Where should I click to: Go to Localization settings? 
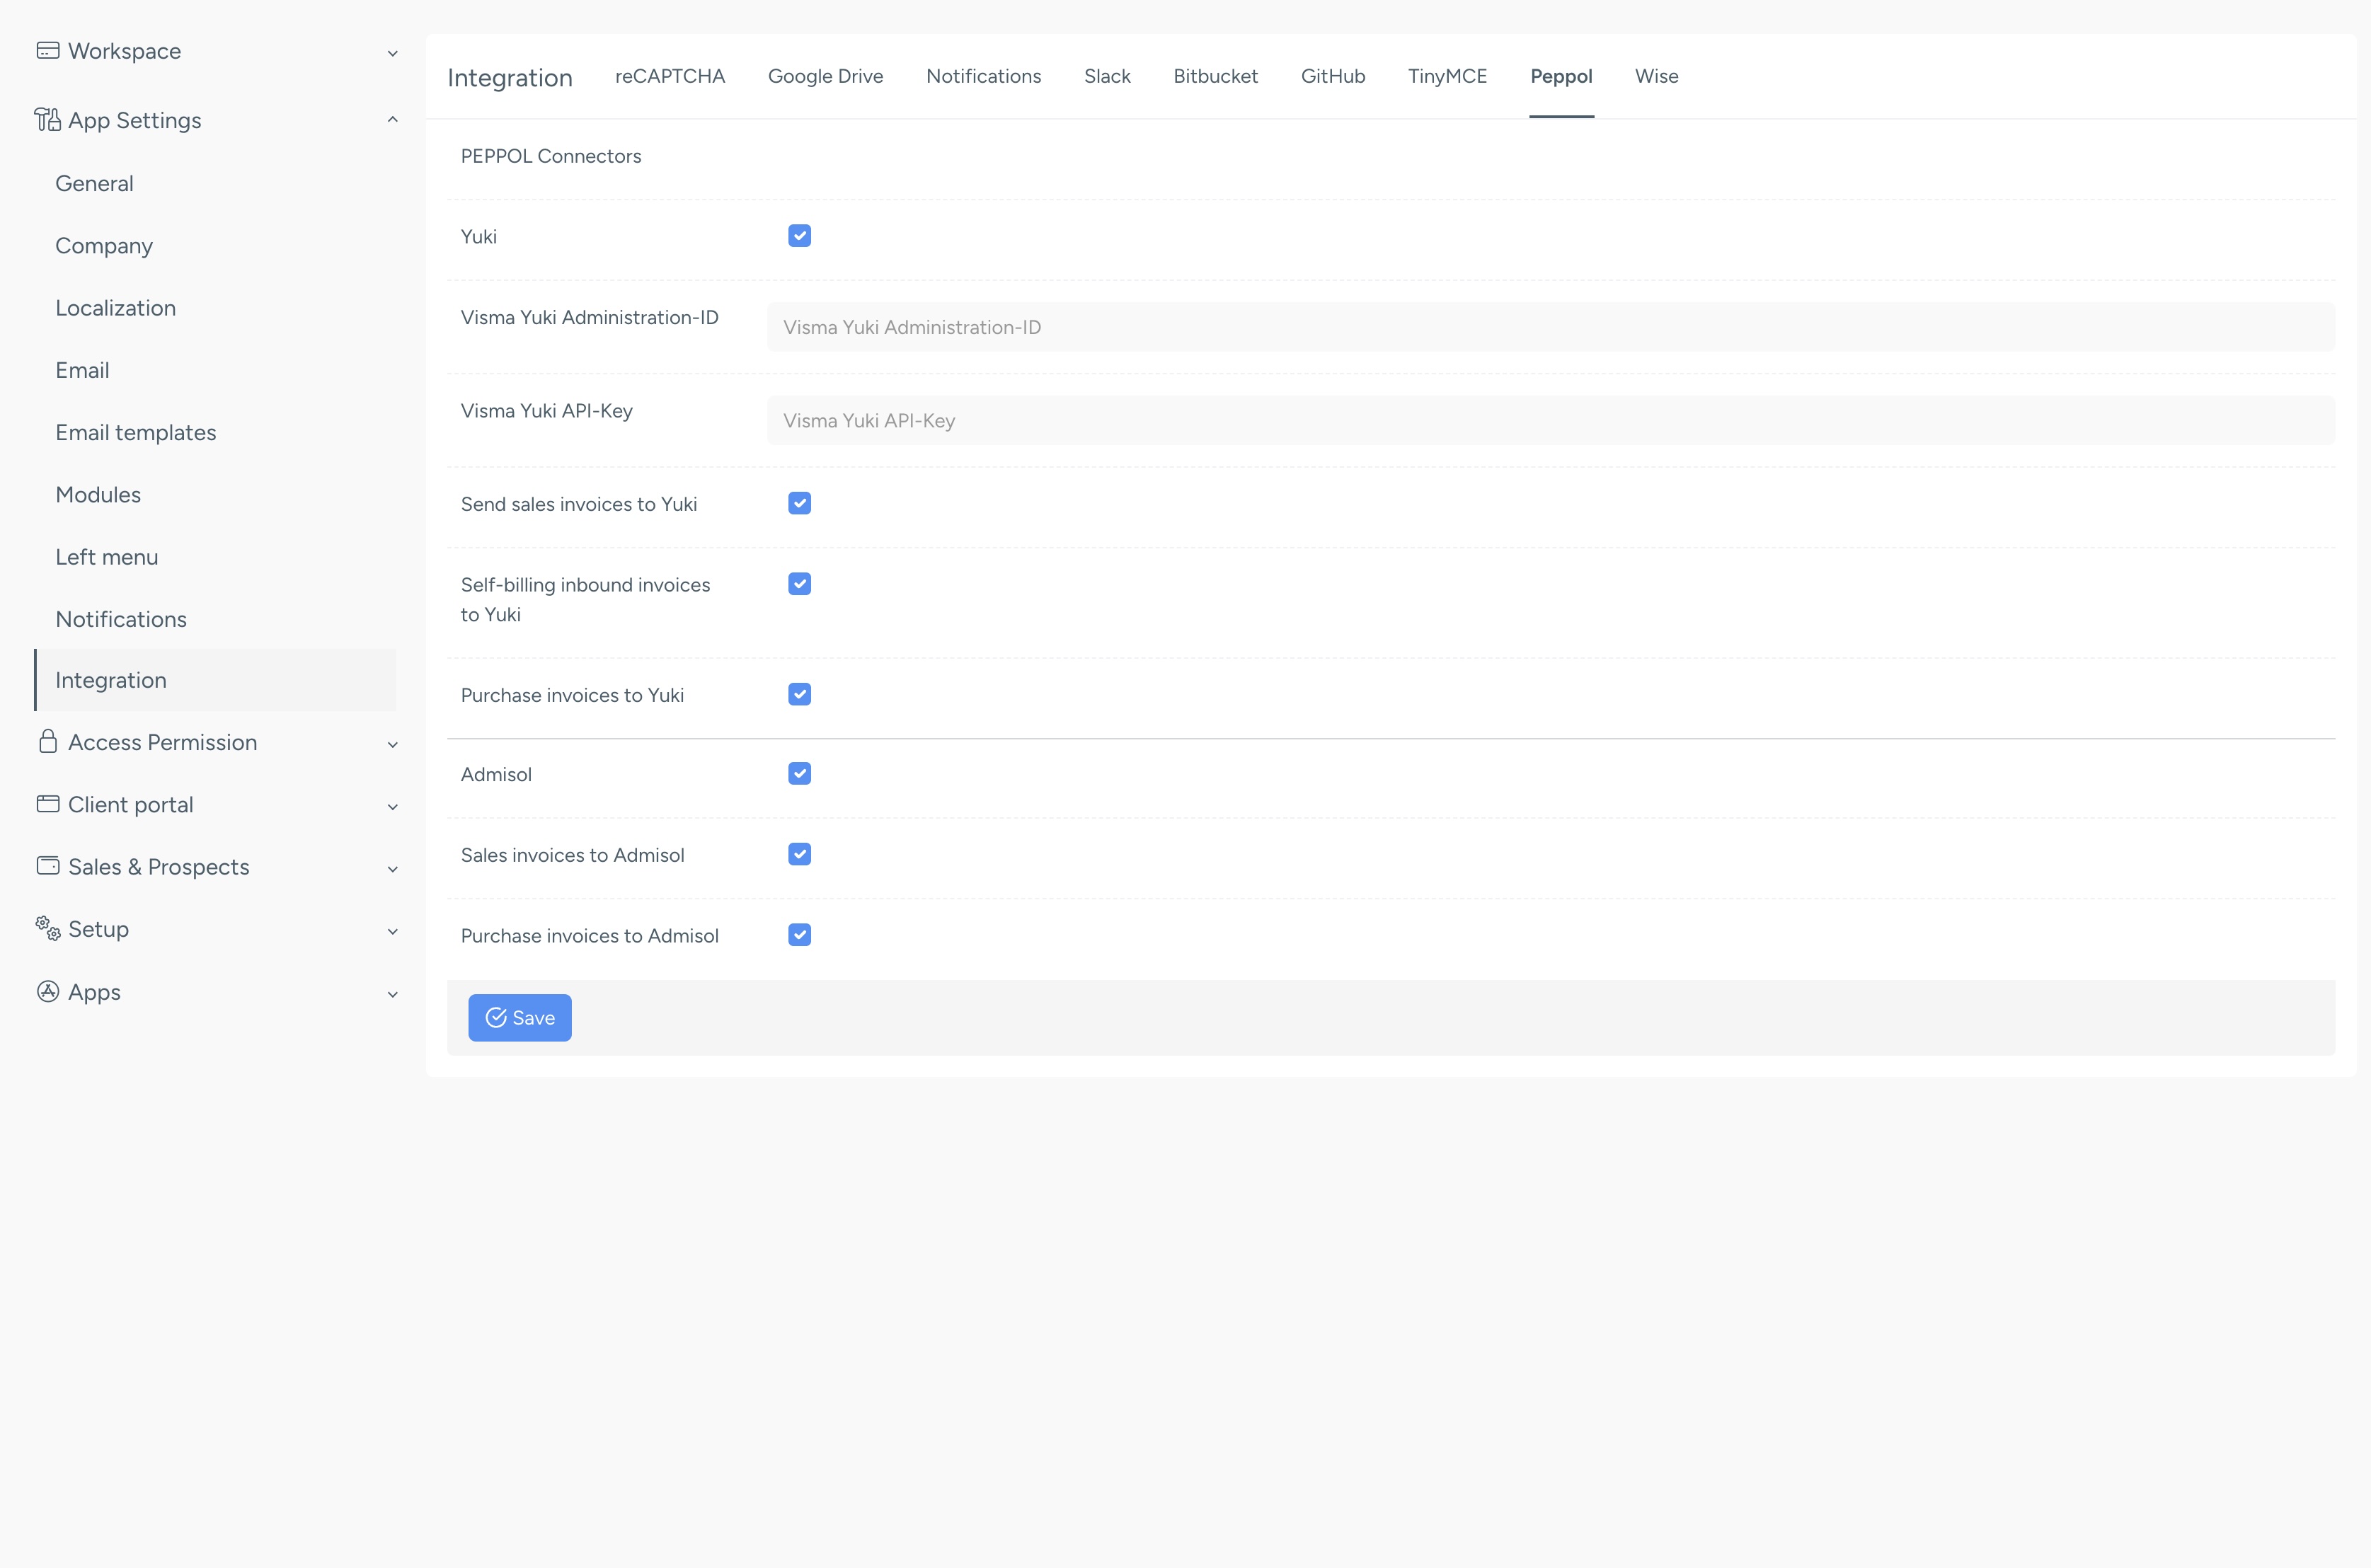(x=116, y=308)
